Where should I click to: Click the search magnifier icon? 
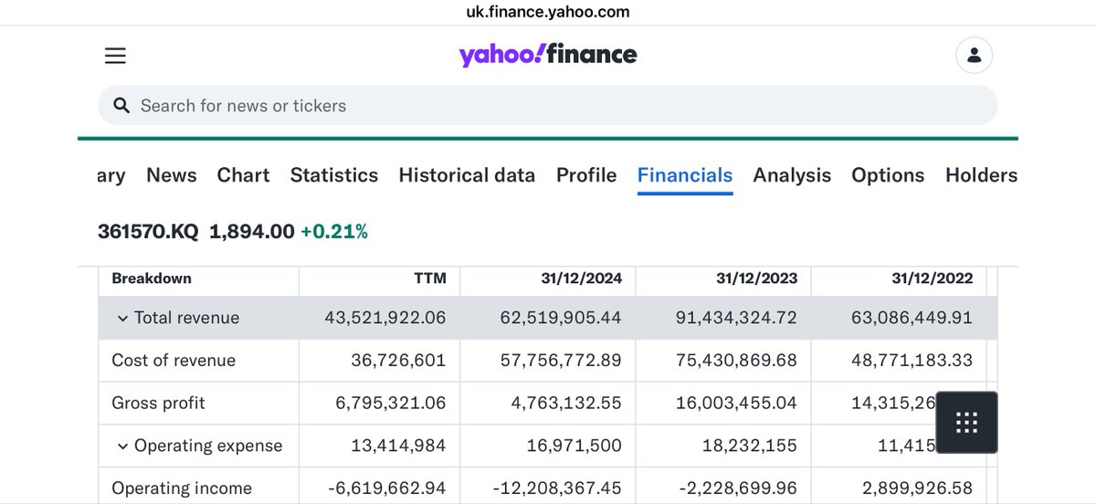click(x=121, y=106)
